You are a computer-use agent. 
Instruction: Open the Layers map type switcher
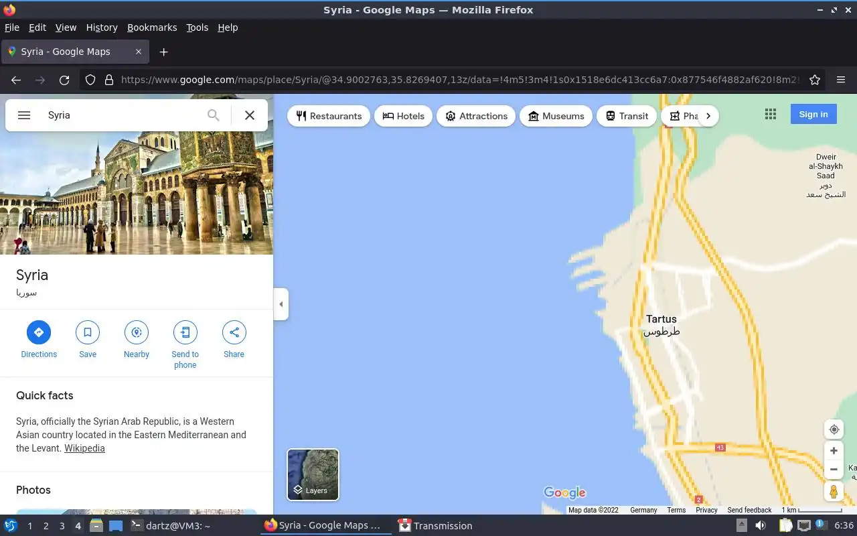click(x=313, y=474)
